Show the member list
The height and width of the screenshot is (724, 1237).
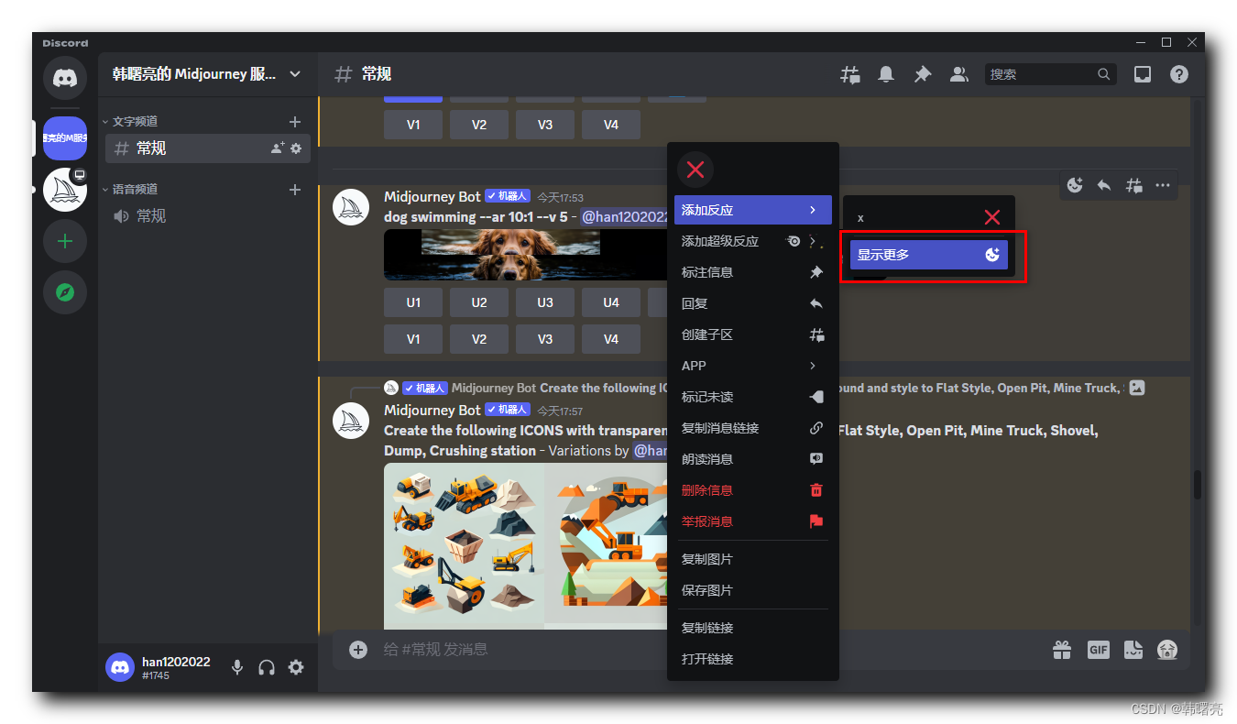click(959, 74)
